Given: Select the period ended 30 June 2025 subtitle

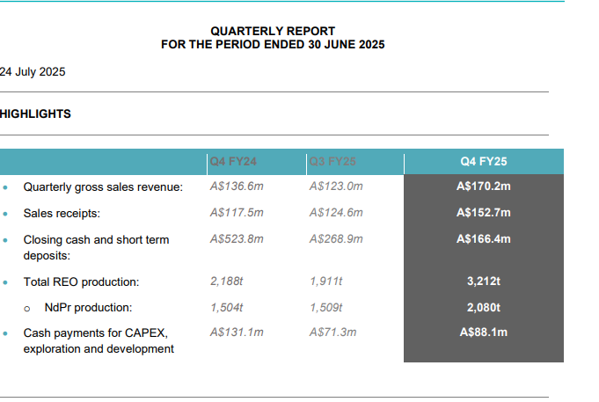Looking at the screenshot, I should (x=273, y=44).
